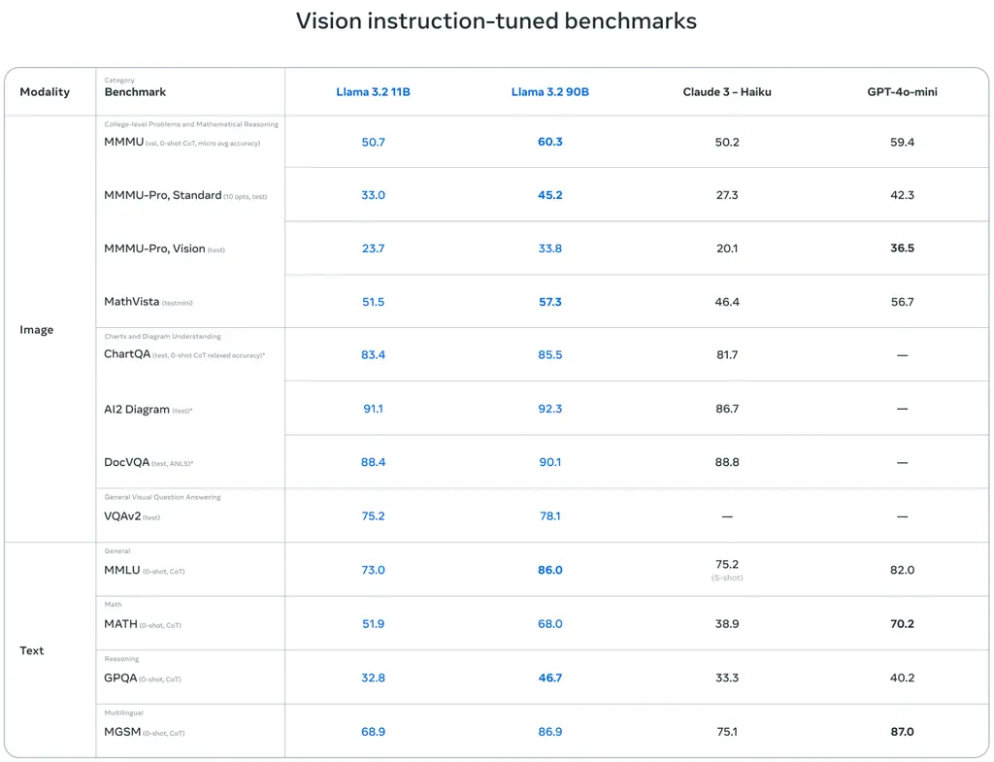Select the DocVQA score "88.4"
The height and width of the screenshot is (762, 994).
[x=374, y=462]
